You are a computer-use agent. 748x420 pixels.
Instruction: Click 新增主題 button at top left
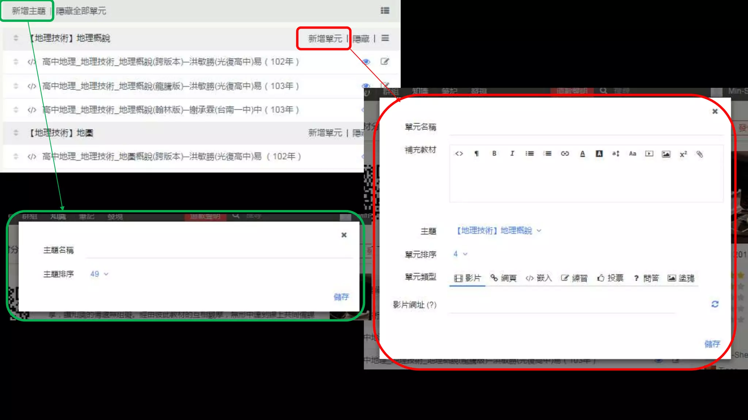click(28, 11)
